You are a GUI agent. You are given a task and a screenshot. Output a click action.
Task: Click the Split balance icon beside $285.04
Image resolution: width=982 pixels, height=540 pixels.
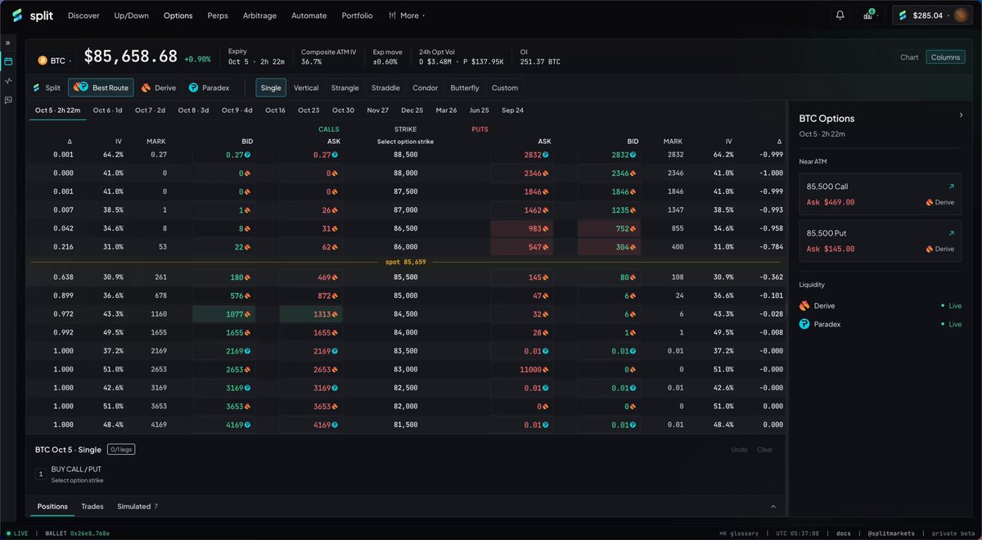pos(903,16)
